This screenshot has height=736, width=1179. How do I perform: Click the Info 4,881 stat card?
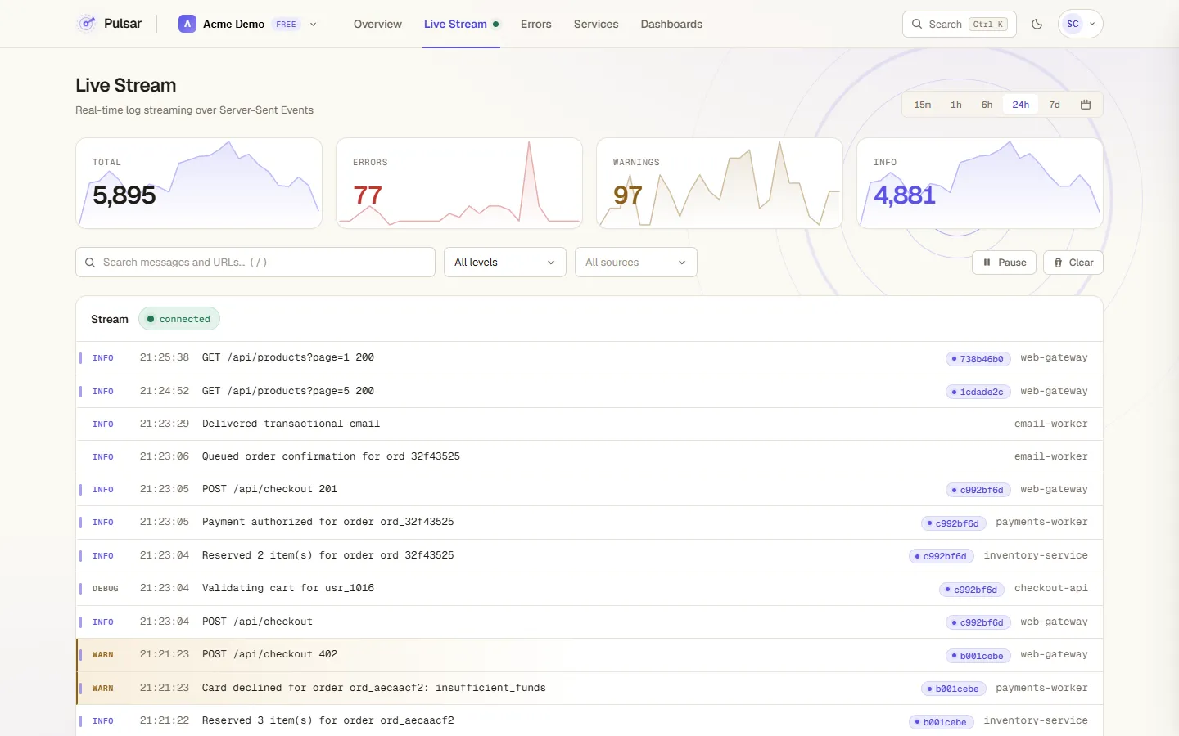point(980,183)
